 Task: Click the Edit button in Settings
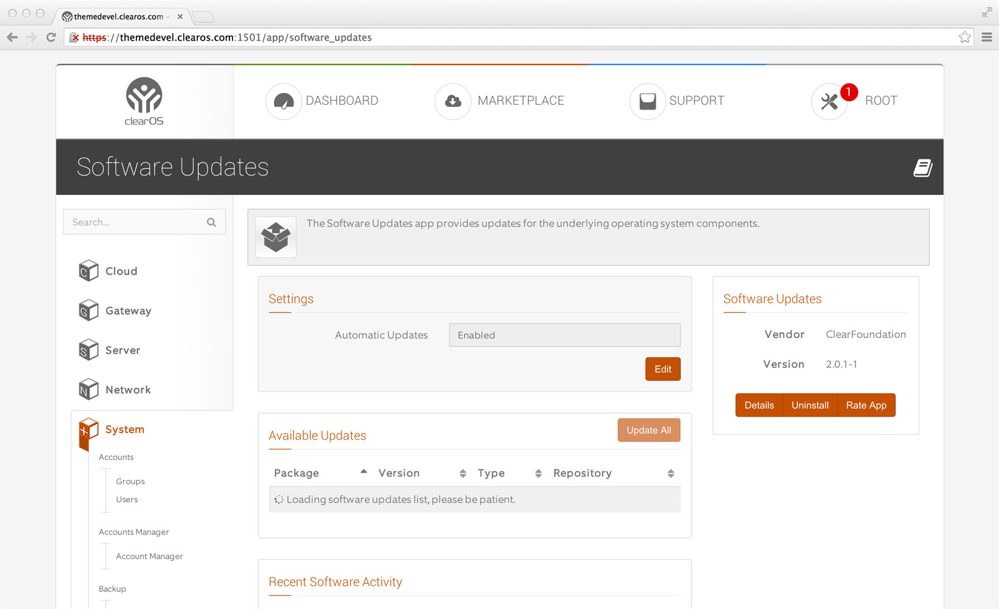pos(663,369)
